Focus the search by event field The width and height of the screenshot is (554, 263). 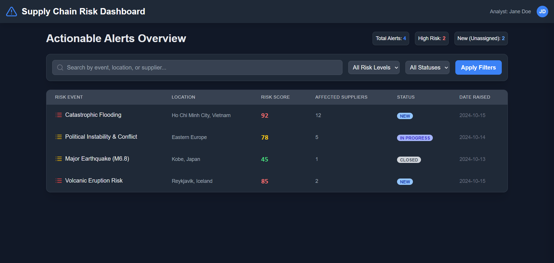pos(197,67)
